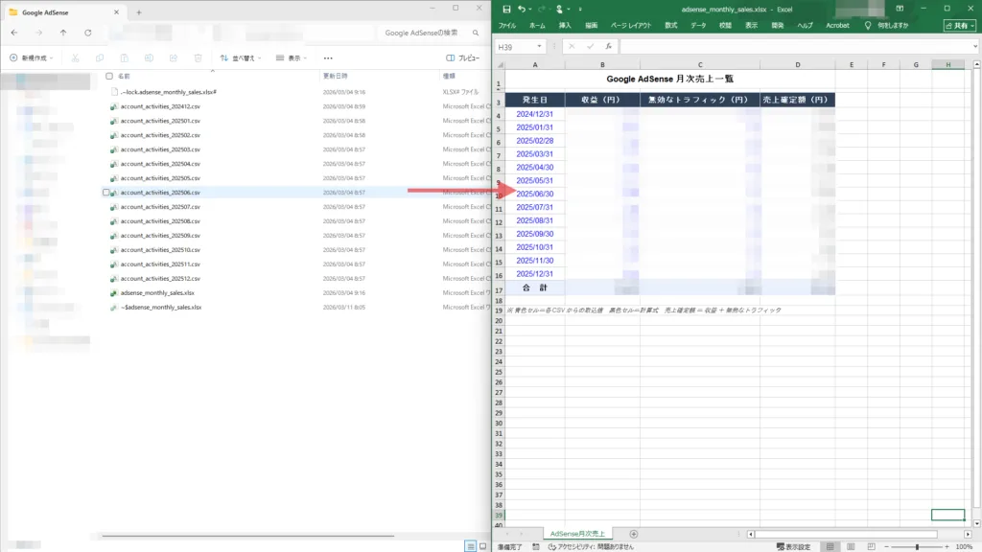Screen dimensions: 982x552
Task: Click the 表示設定 button in status bar
Action: (793, 546)
